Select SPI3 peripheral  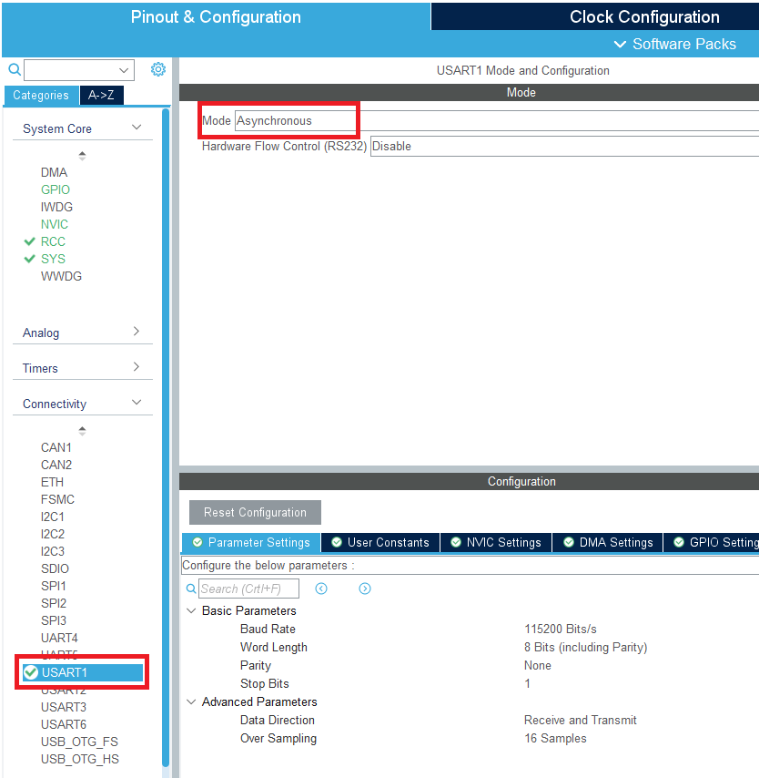coord(54,620)
